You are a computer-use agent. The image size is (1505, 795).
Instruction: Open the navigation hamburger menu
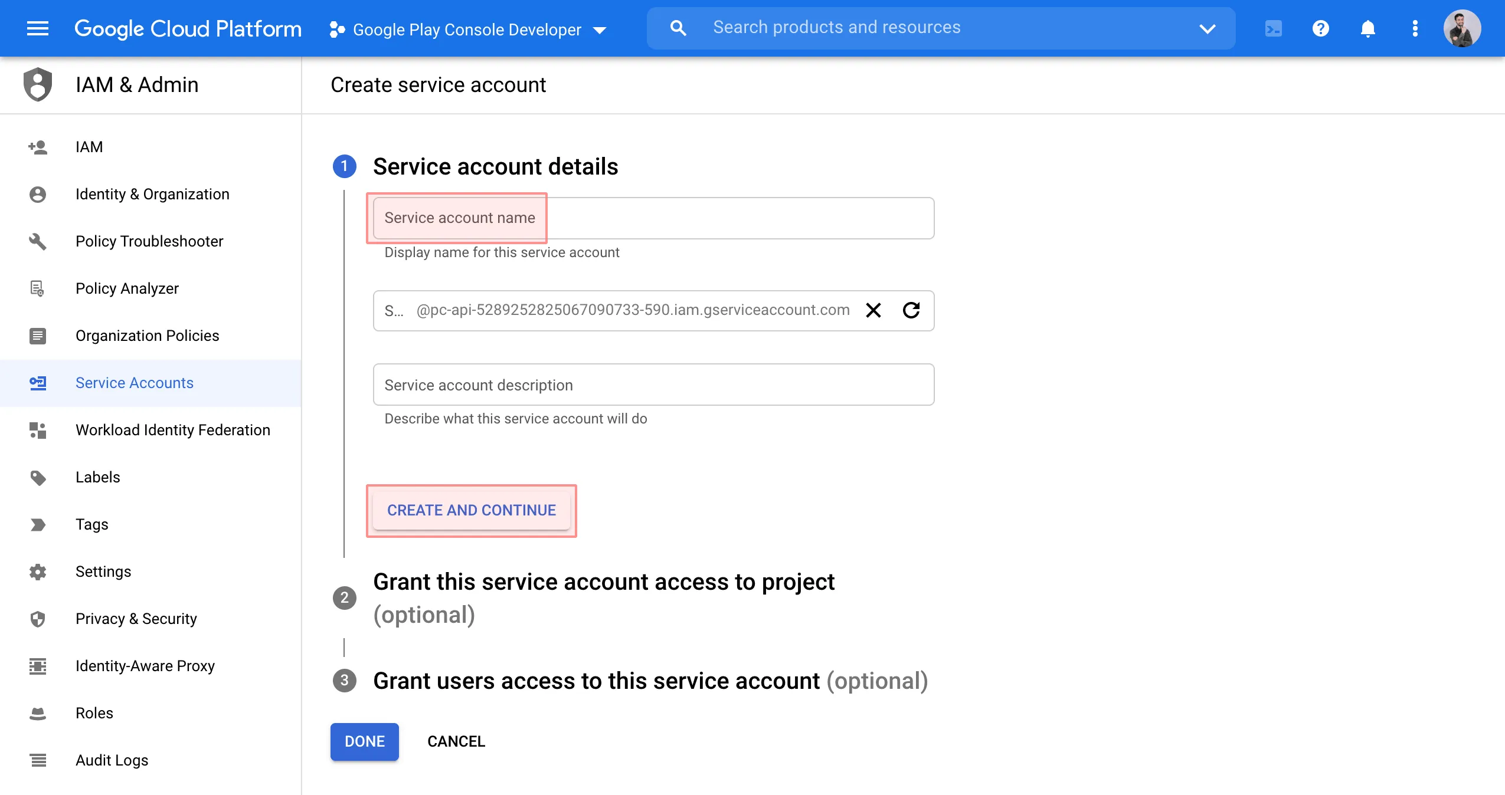tap(37, 28)
